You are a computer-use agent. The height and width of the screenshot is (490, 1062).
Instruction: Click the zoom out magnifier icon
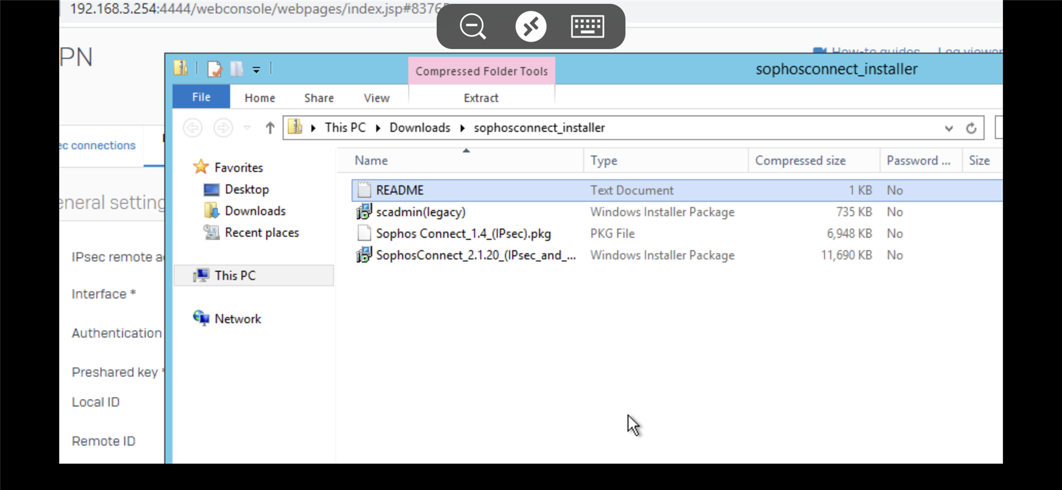(473, 27)
